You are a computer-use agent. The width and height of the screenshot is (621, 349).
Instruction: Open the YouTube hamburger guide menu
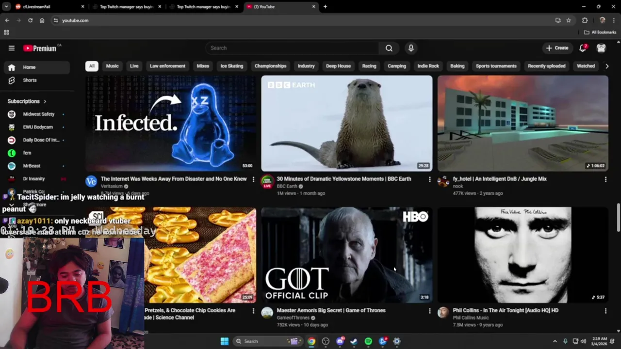tap(12, 48)
